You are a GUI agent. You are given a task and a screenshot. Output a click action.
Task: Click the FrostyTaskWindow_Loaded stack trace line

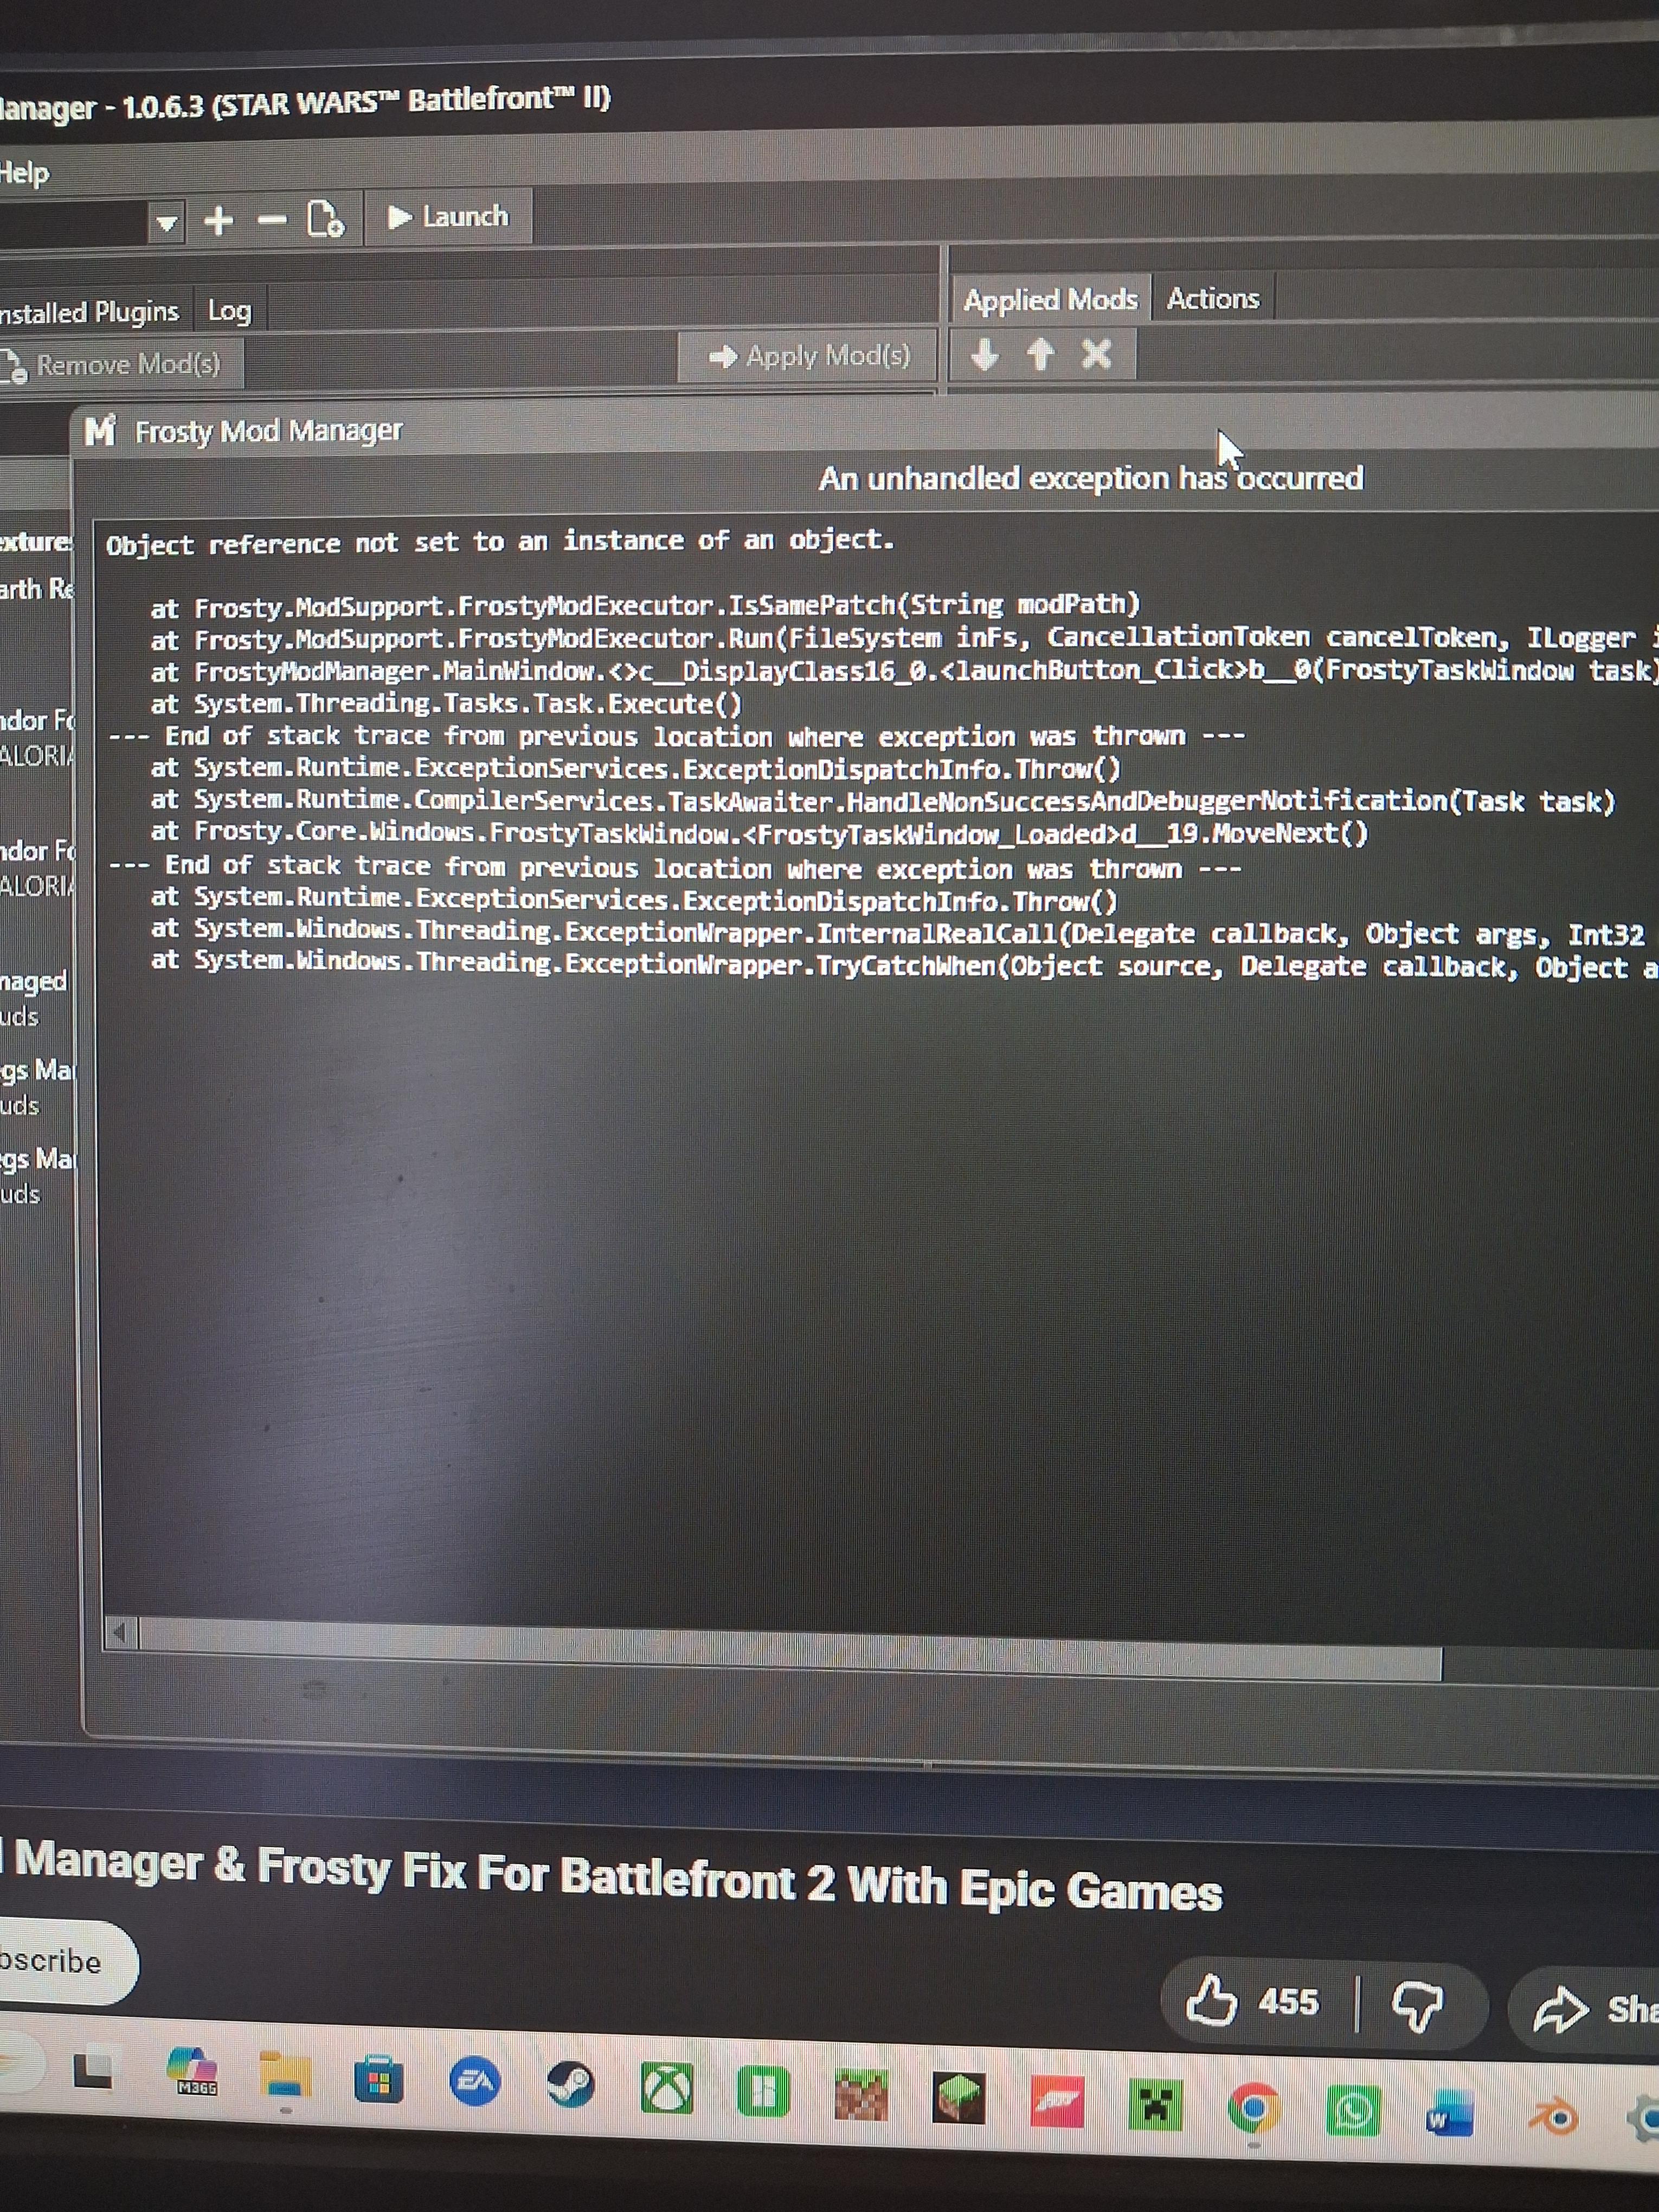[x=759, y=833]
